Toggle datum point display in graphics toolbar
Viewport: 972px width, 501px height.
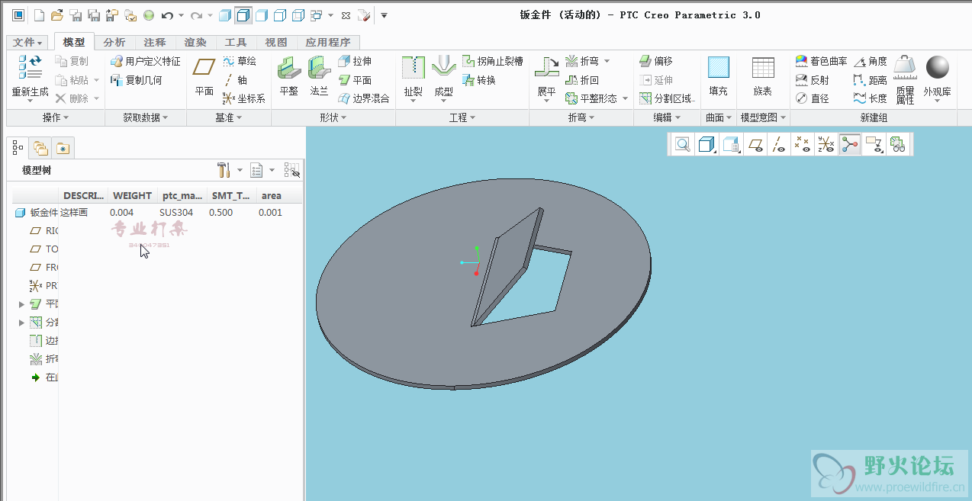tap(801, 144)
